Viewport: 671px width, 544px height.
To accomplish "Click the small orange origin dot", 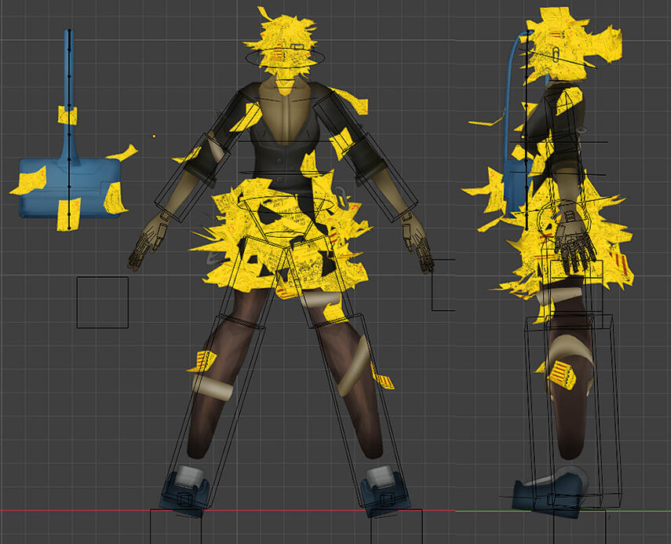I will 154,136.
